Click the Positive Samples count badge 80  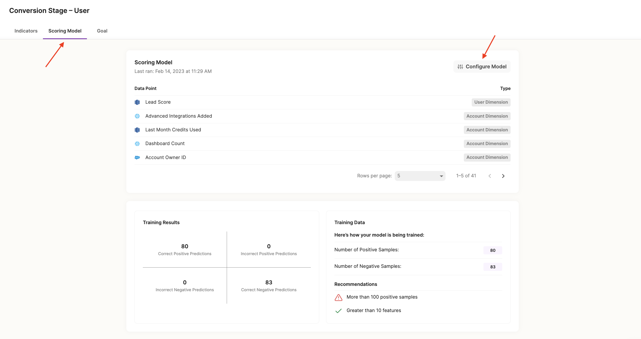493,250
